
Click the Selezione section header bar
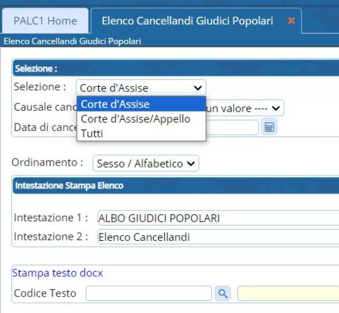(176, 68)
